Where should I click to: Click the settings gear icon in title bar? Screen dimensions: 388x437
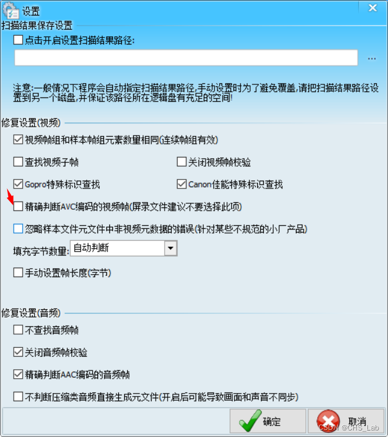point(11,11)
